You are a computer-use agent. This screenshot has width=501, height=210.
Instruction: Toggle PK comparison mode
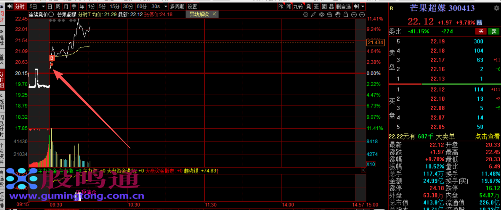click(281, 6)
